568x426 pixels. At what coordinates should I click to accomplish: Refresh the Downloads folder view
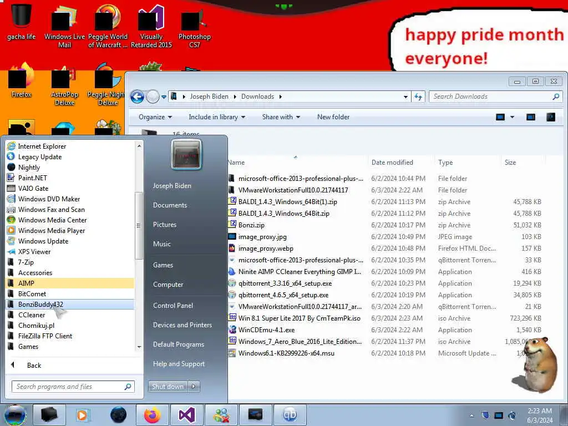click(x=418, y=97)
